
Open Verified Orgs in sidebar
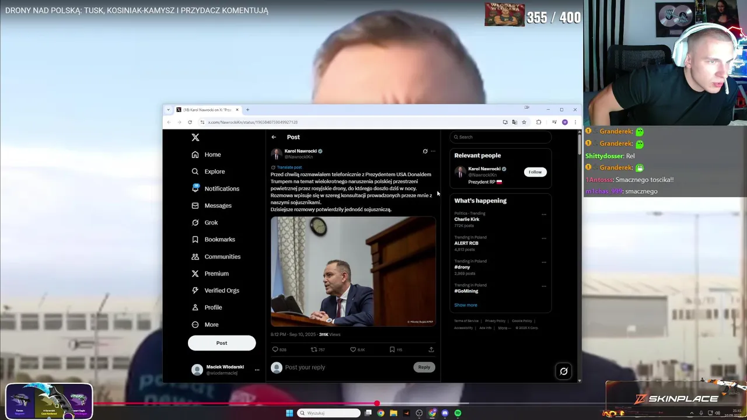(x=215, y=290)
